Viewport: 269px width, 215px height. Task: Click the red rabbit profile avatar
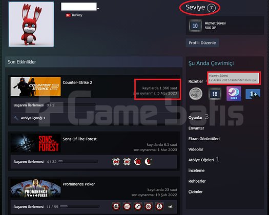click(x=31, y=24)
